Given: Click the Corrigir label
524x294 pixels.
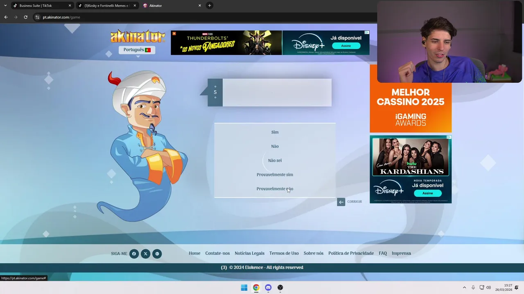Looking at the screenshot, I should point(355,202).
